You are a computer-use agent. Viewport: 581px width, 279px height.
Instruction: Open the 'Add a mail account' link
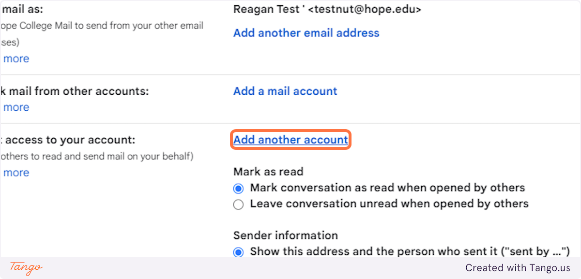[285, 91]
